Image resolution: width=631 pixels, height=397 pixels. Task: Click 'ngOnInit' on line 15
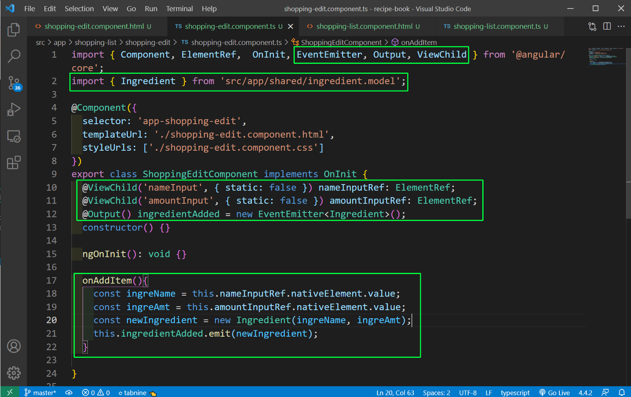(x=104, y=254)
